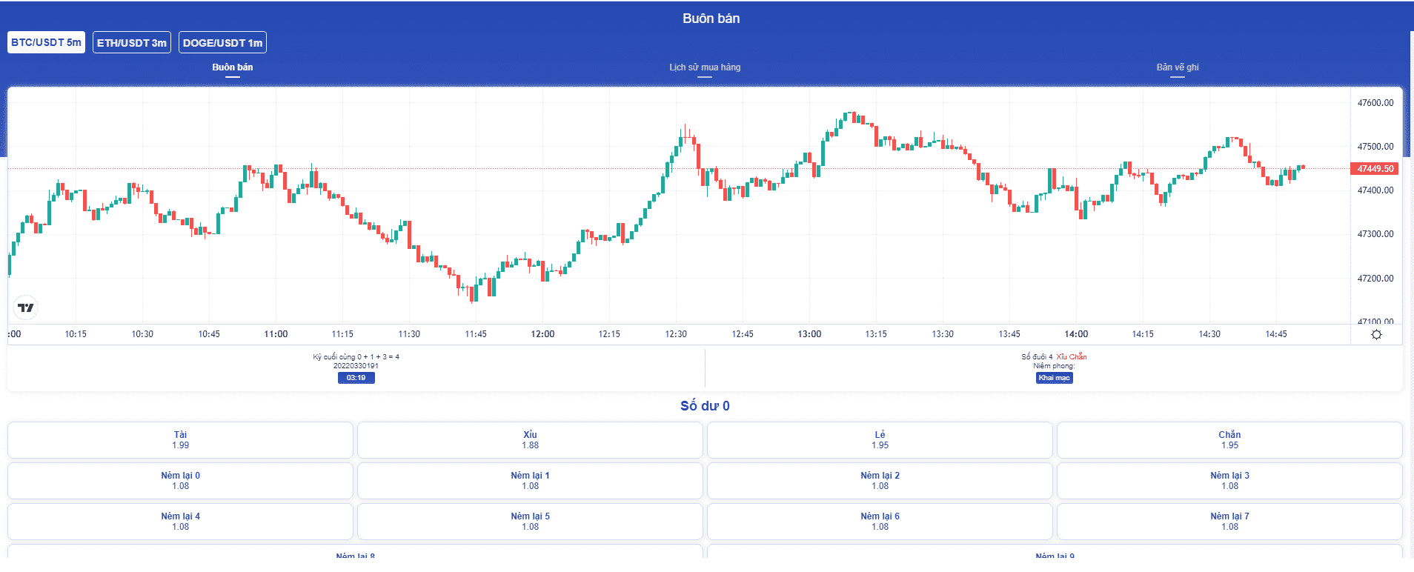Image resolution: width=1414 pixels, height=572 pixels.
Task: Click the 11:00 time axis label
Action: (276, 334)
